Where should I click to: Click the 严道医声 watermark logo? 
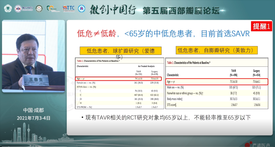(257, 144)
